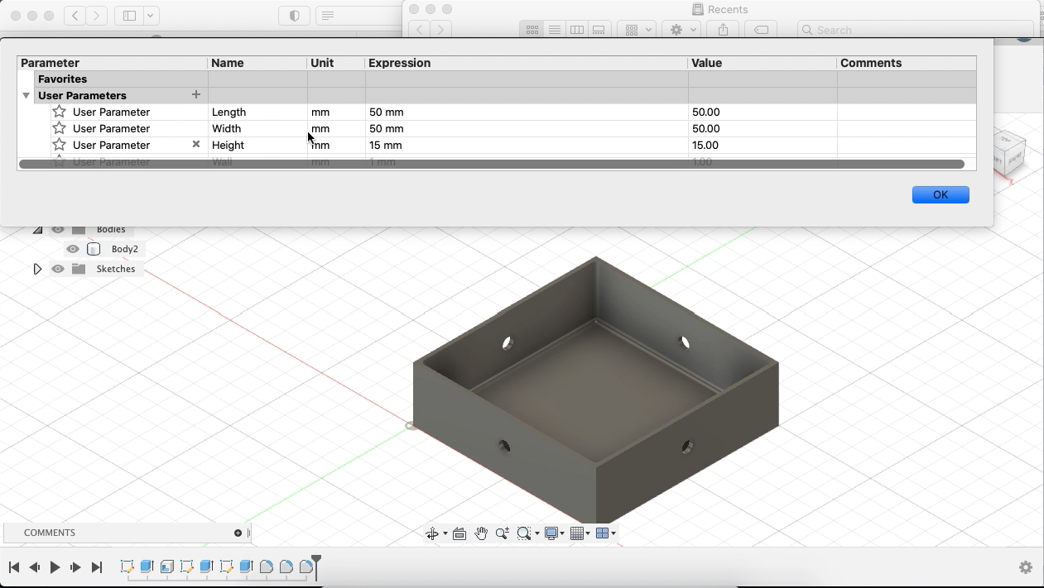Viewport: 1044px width, 588px height.
Task: Select second sketch feature in timeline
Action: (x=186, y=566)
